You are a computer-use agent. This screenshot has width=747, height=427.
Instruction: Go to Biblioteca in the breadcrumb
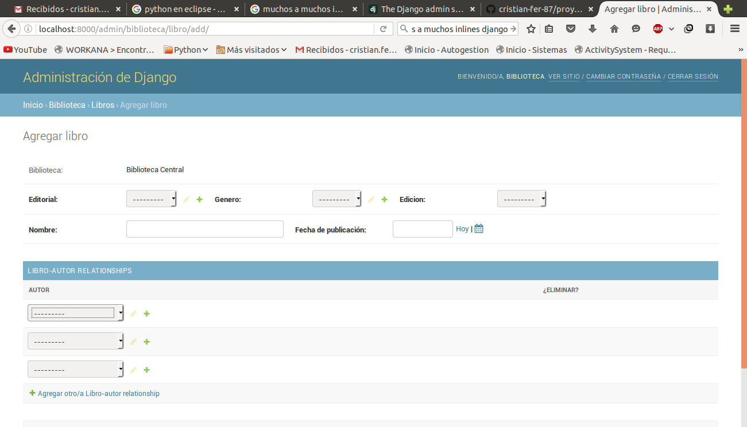click(x=67, y=105)
